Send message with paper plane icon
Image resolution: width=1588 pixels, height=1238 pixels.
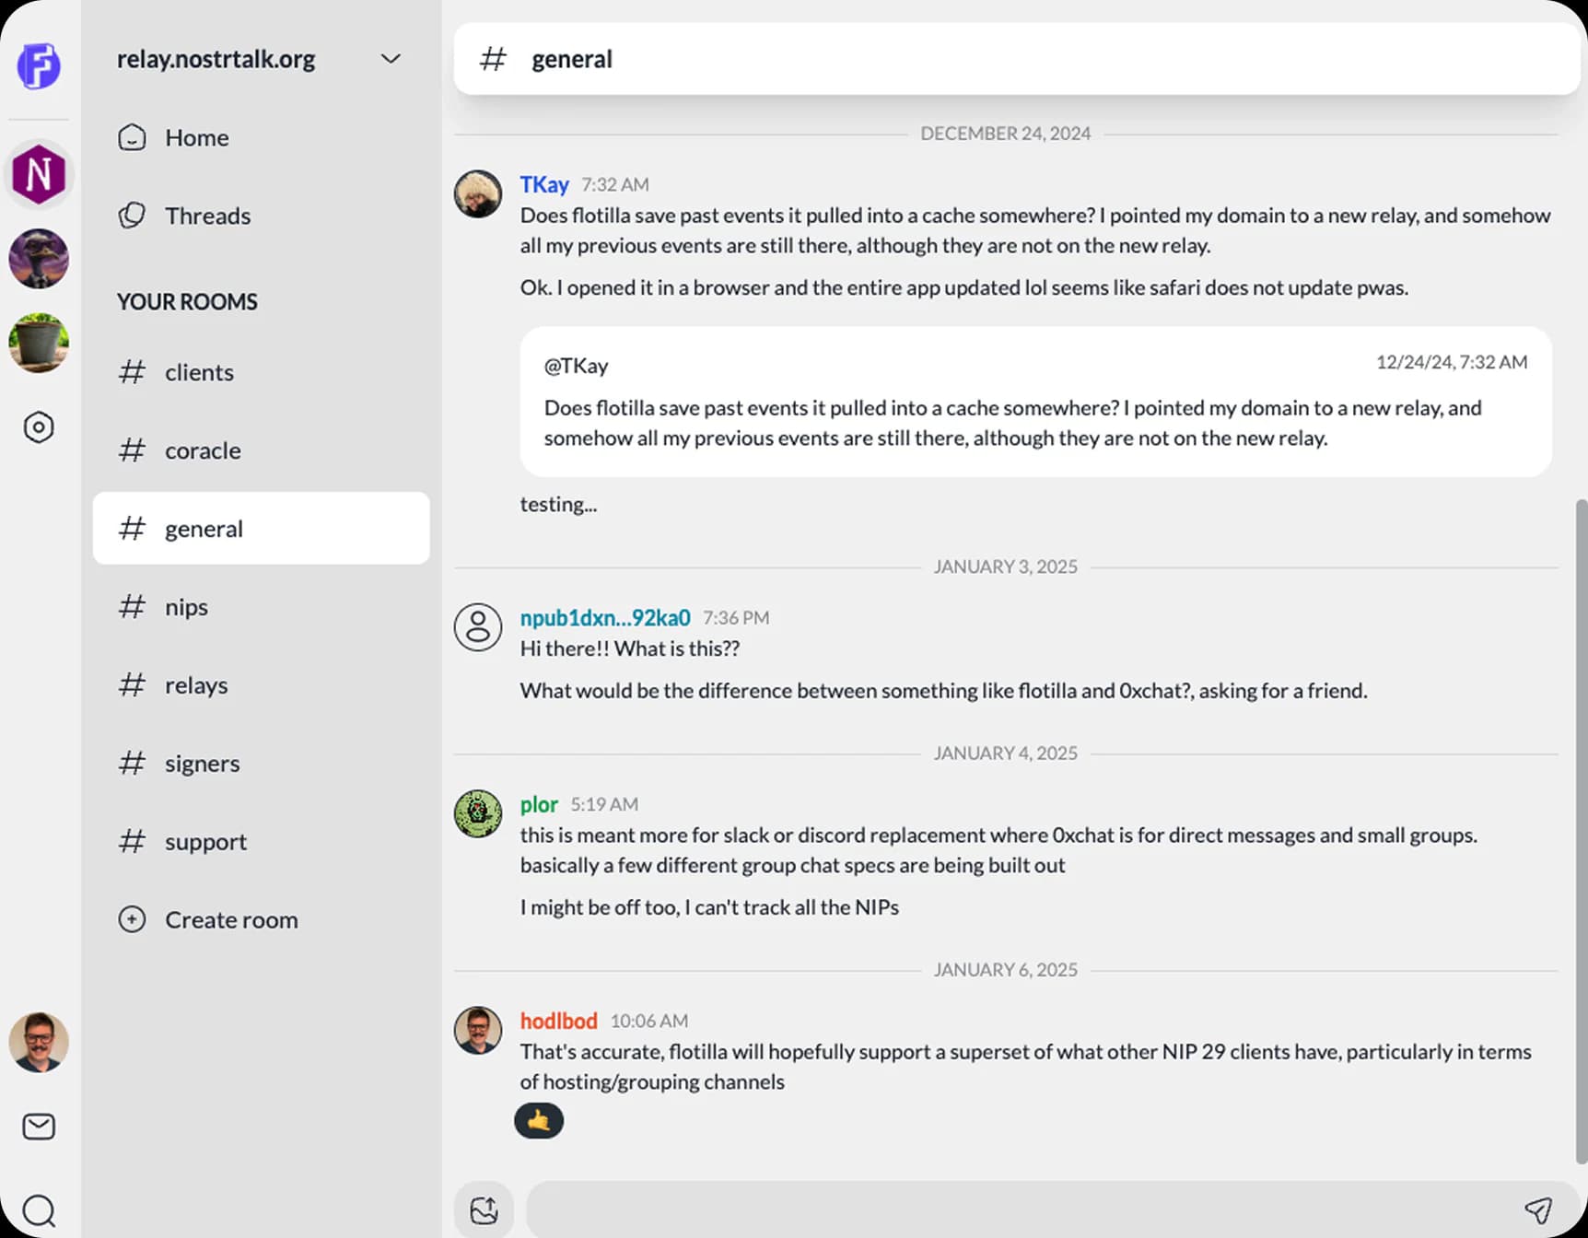click(x=1537, y=1209)
